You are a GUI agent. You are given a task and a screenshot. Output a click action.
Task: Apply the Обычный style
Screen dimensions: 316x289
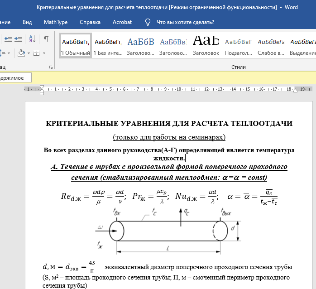tap(76, 46)
